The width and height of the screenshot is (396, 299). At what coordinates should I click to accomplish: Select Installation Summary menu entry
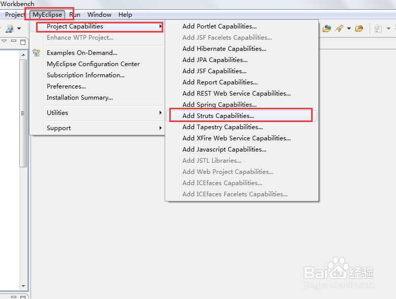coord(98,98)
